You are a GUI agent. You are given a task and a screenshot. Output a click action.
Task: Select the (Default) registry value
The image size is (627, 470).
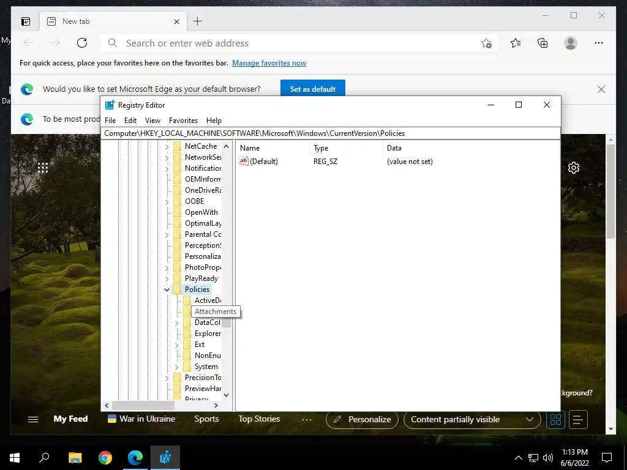click(259, 162)
